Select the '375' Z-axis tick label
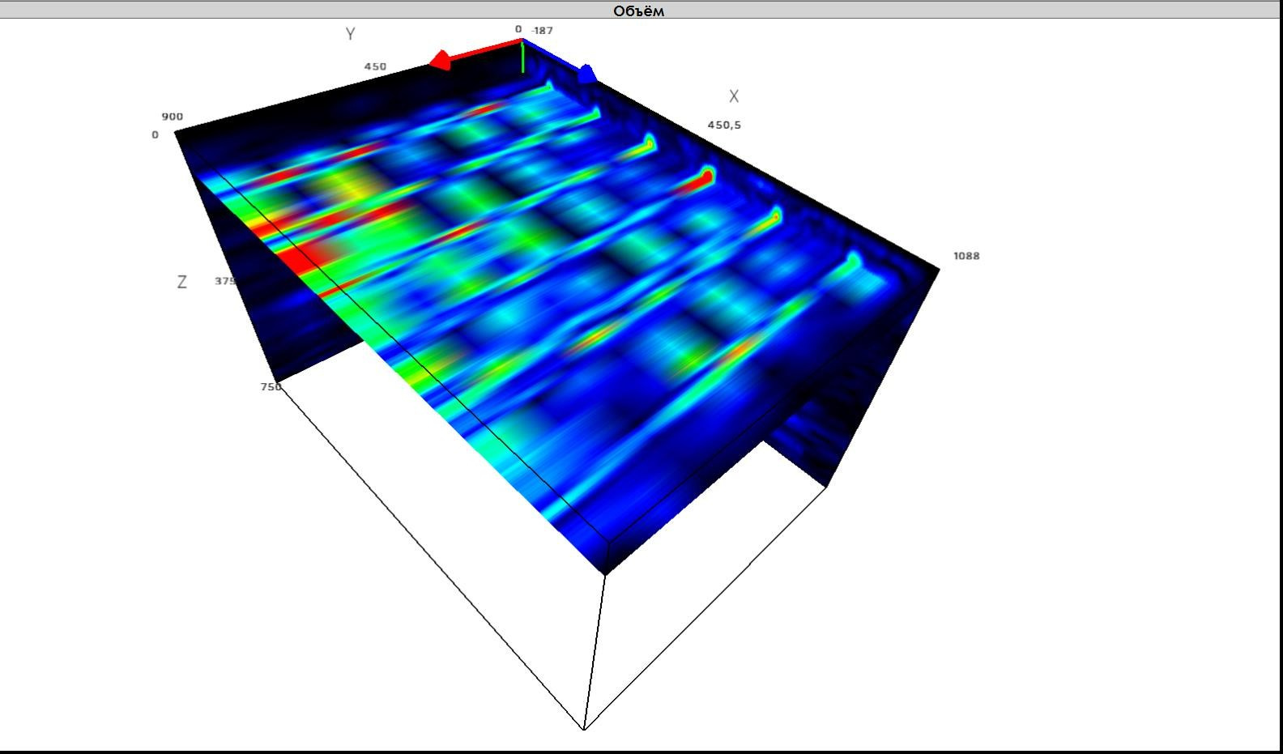Screen dimensions: 1283x754 pyautogui.click(x=225, y=281)
